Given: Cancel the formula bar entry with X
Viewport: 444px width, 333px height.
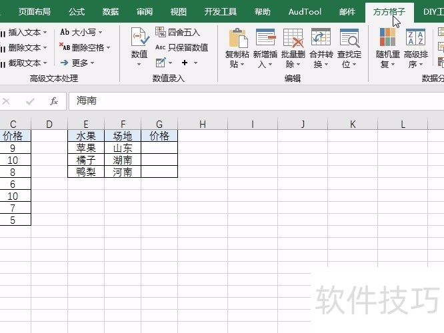Looking at the screenshot, I should [x=6, y=101].
